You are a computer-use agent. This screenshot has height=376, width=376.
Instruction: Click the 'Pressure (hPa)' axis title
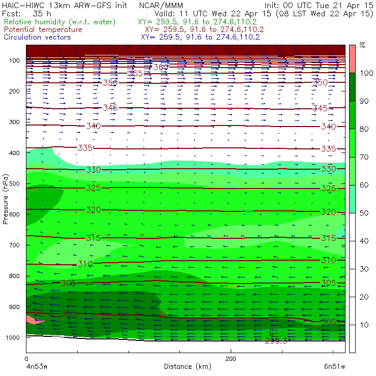point(5,199)
